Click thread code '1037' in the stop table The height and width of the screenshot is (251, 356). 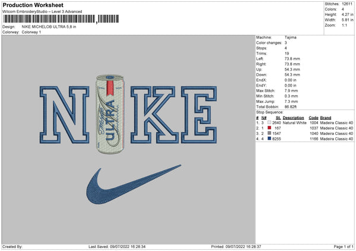(314, 128)
